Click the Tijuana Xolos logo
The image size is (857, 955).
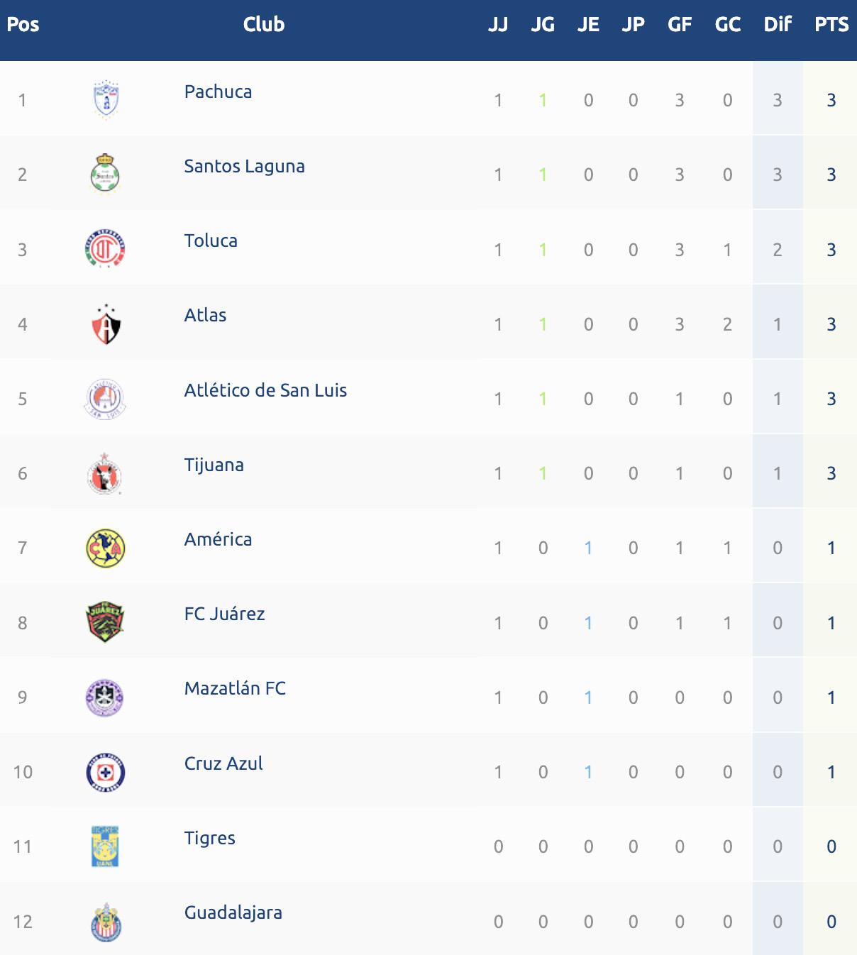[106, 473]
